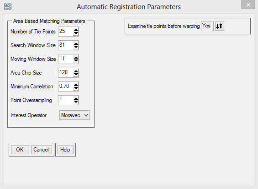Close the Automatic Registration Parameters dialog
Image resolution: width=258 pixels, height=189 pixels.
pyautogui.click(x=248, y=5)
